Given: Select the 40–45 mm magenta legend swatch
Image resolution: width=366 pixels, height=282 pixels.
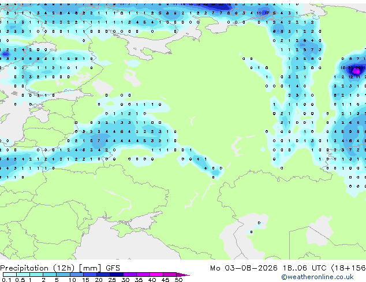Looking at the screenshot, I should click(x=156, y=275).
